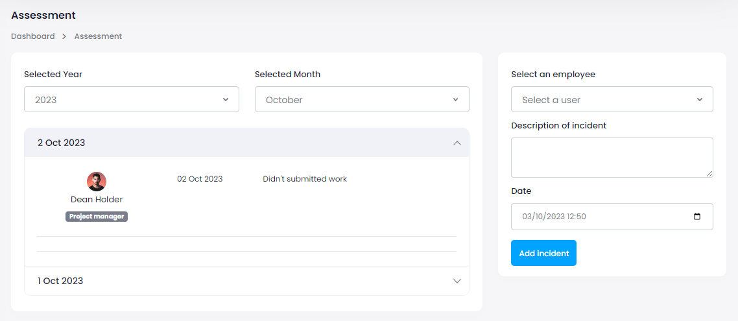Click the date-time value 03/10/2023 12:50
This screenshot has width=738, height=321.
click(554, 217)
